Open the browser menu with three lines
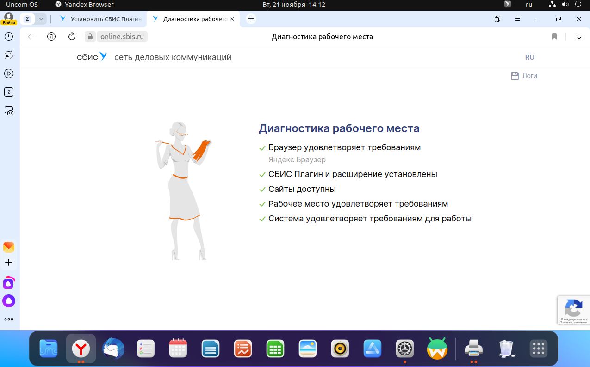590x367 pixels. coord(517,19)
